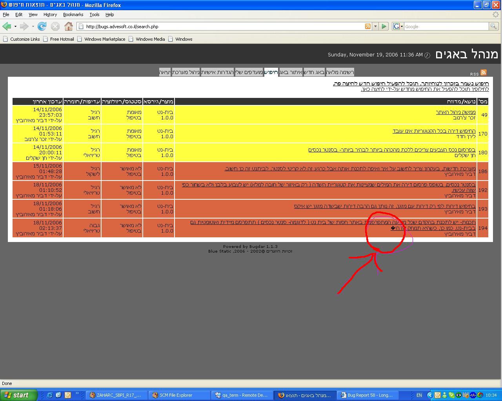The width and height of the screenshot is (502, 401).
Task: Open bug 170 title link
Action: pos(434,131)
